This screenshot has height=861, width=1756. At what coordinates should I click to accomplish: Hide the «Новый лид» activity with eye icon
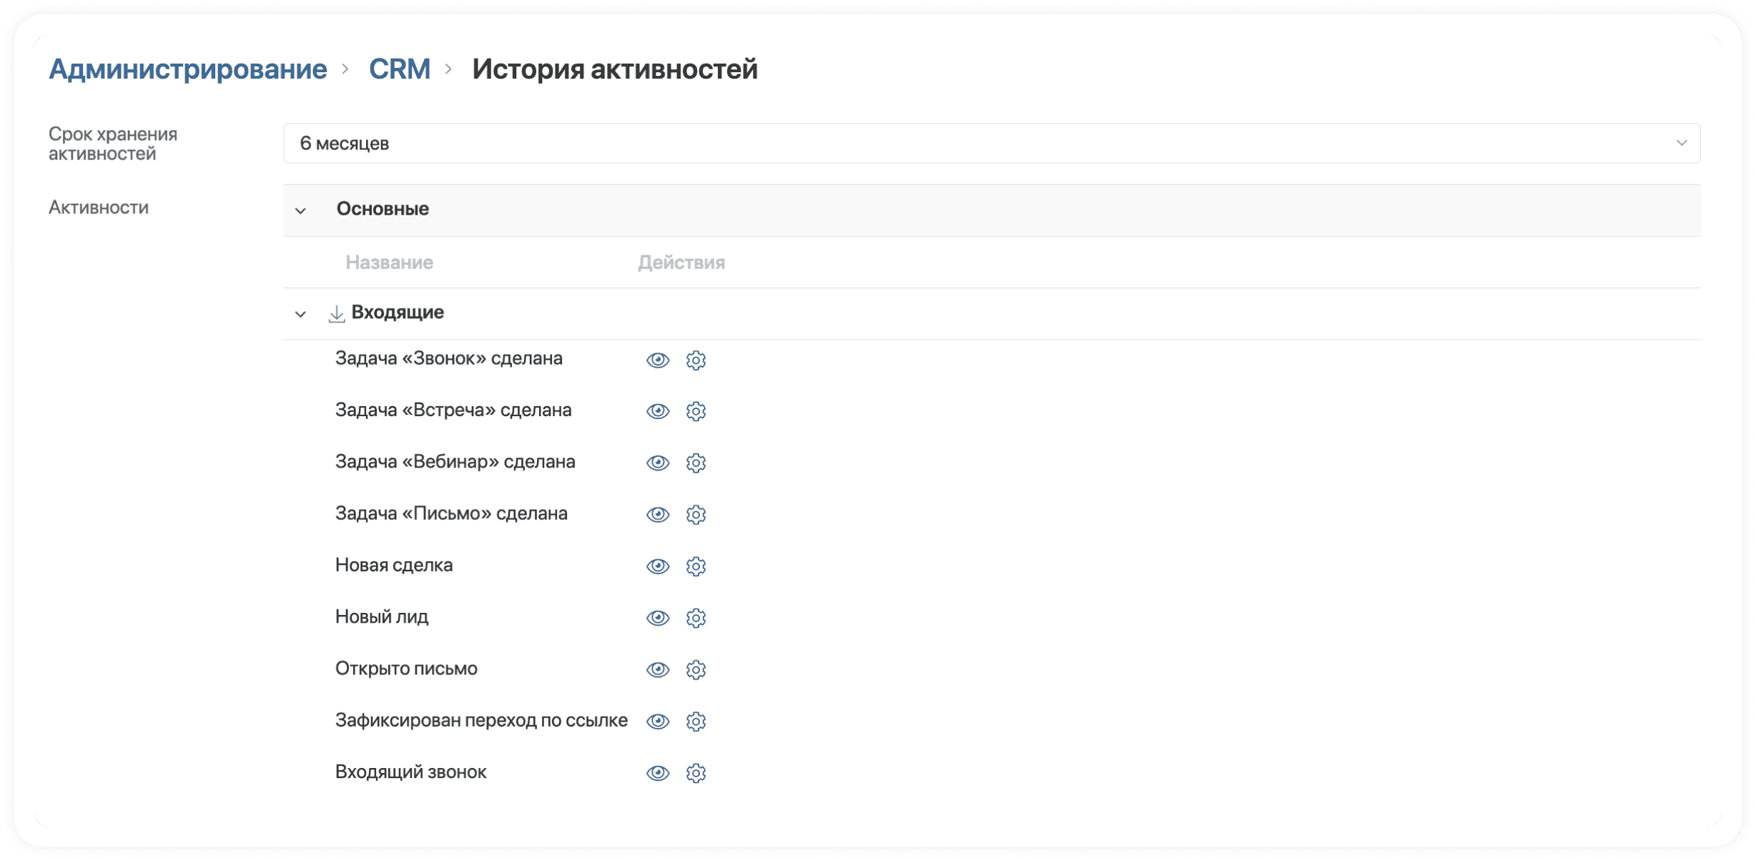click(x=657, y=618)
